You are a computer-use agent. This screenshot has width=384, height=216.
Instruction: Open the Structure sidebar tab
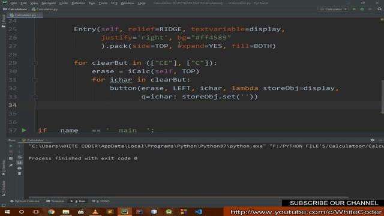[x=3, y=188]
